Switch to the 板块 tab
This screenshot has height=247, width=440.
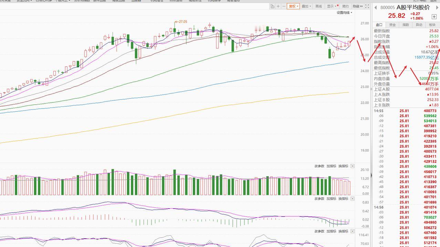coord(432,25)
